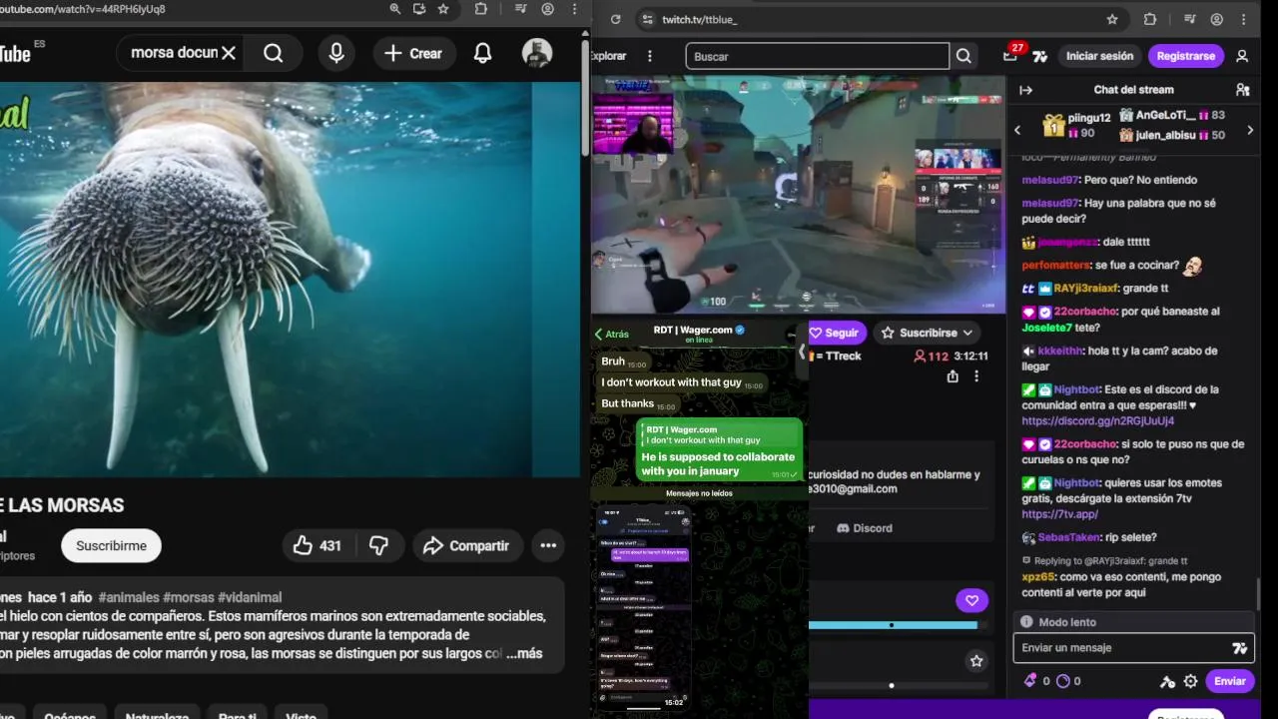Open YouTube notifications bell
The width and height of the screenshot is (1278, 719).
click(x=482, y=53)
